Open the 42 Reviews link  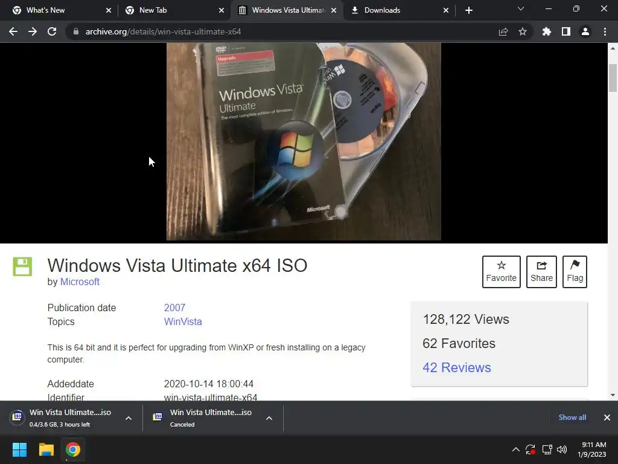457,367
